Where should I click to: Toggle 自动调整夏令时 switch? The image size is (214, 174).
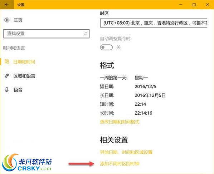point(106,48)
